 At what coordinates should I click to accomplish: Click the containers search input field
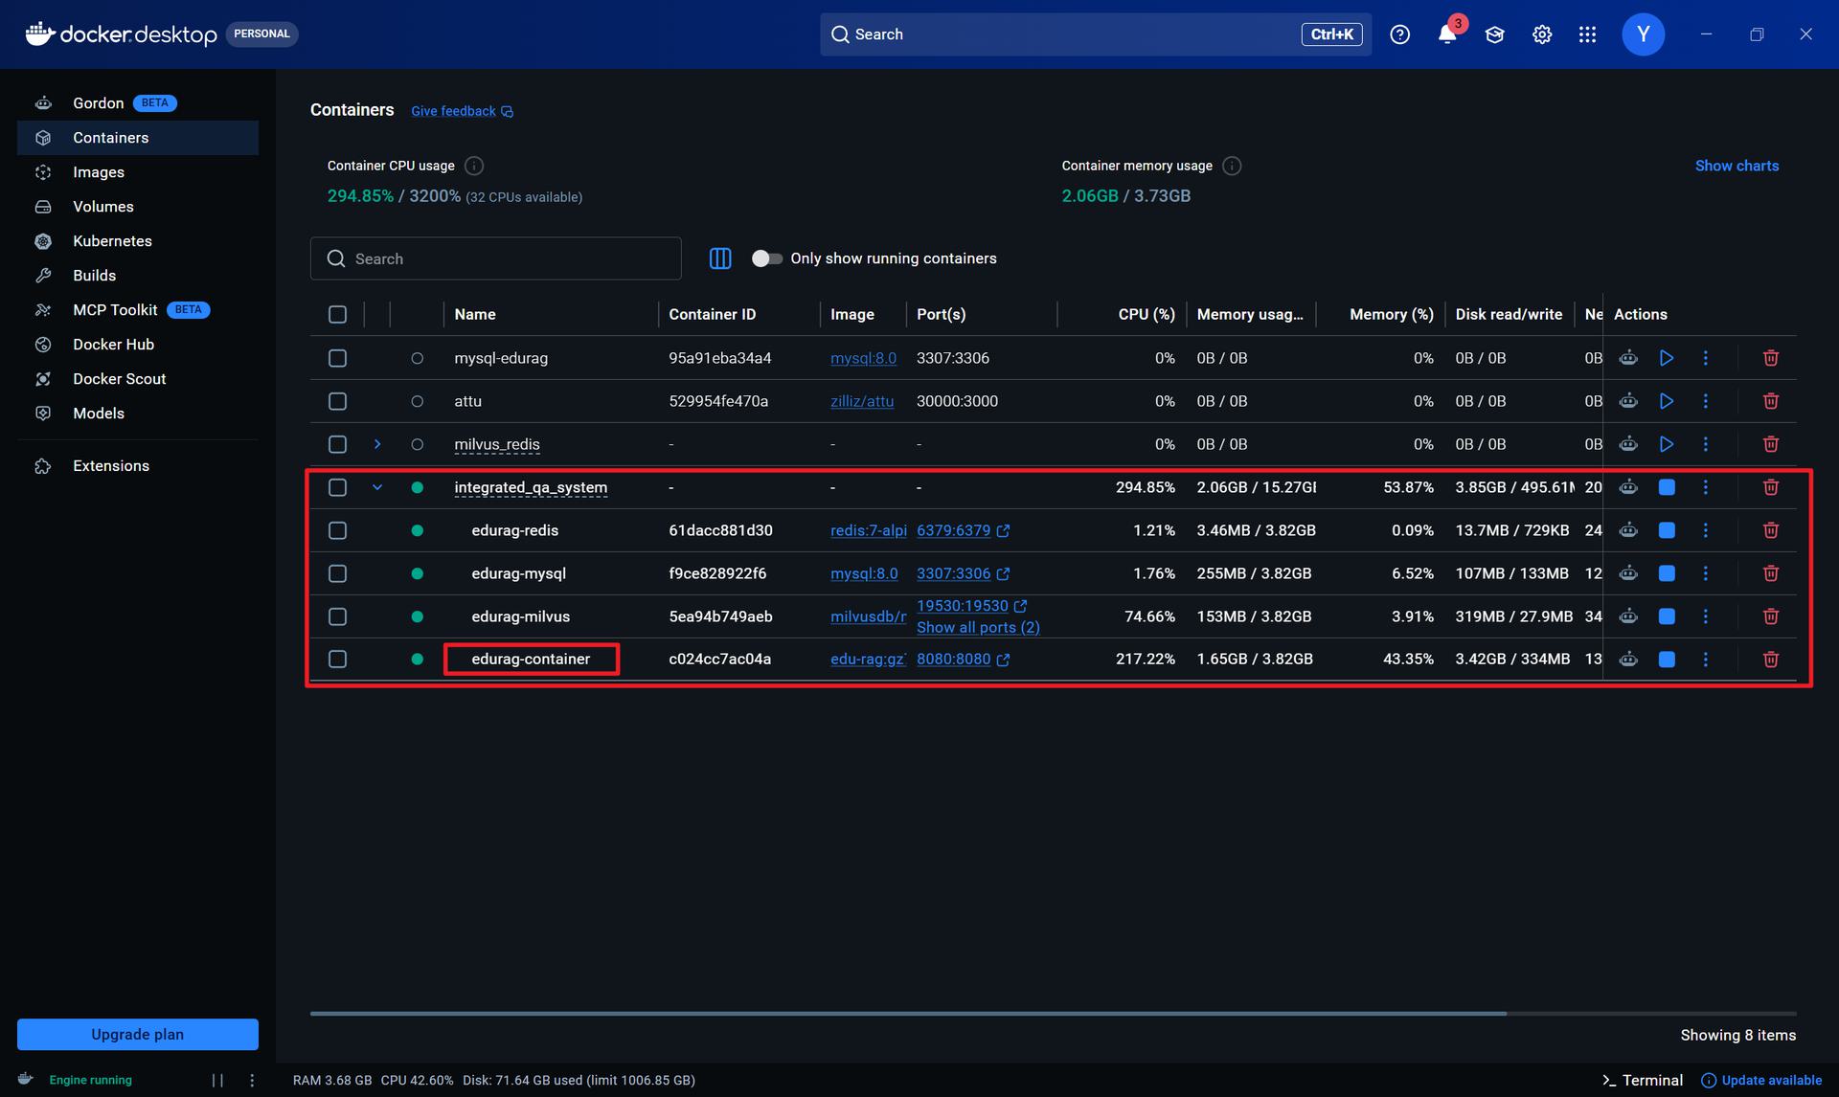click(496, 258)
